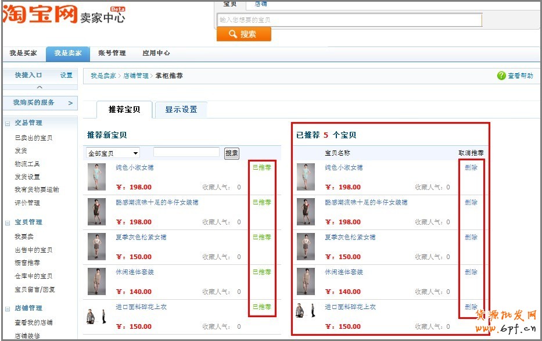
Task: Collapse 交易管理 section in sidebar
Action: point(8,123)
